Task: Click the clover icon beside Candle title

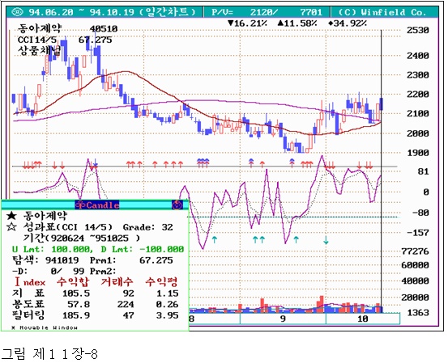Action: tap(81, 205)
